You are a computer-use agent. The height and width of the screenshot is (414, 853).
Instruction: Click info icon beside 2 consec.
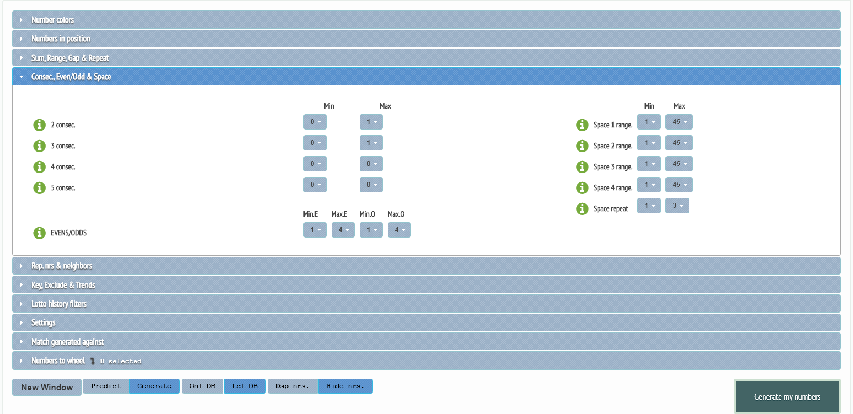tap(39, 125)
